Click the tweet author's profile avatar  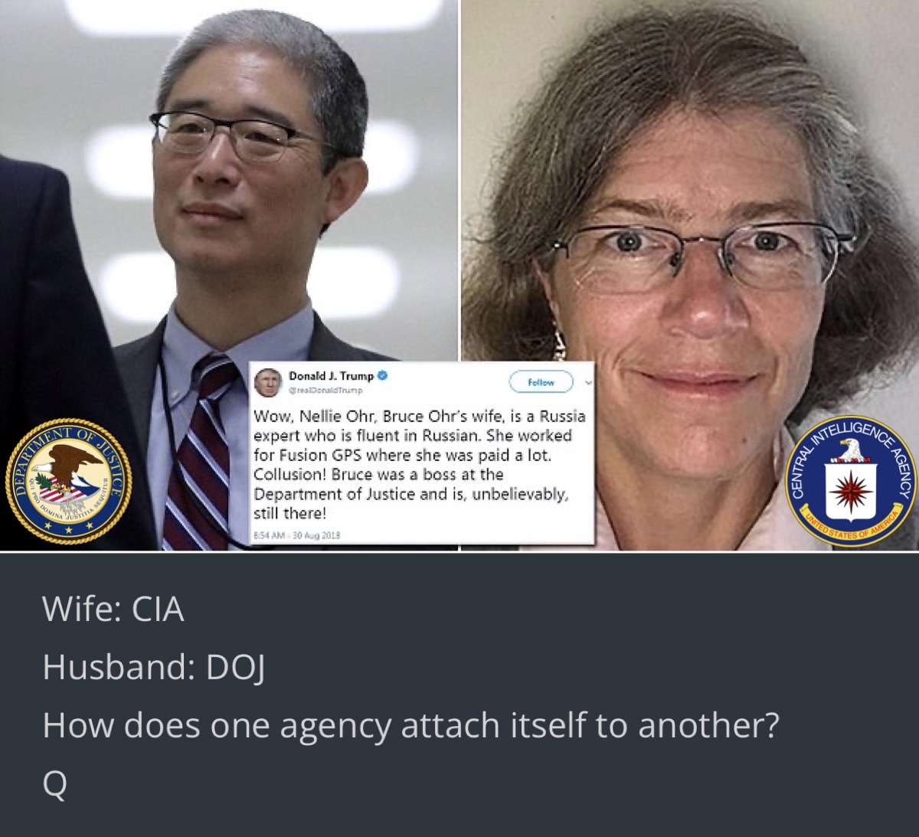(x=268, y=381)
